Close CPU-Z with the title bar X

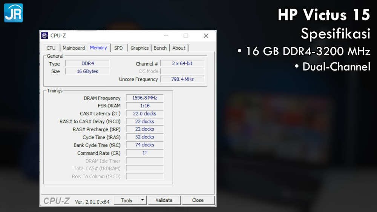(x=206, y=36)
